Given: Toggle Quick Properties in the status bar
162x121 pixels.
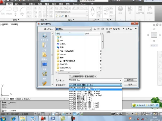Looking at the screenshot, I should [x=78, y=114].
